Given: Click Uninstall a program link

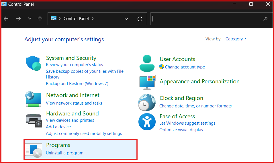Looking at the screenshot, I should tap(65, 153).
